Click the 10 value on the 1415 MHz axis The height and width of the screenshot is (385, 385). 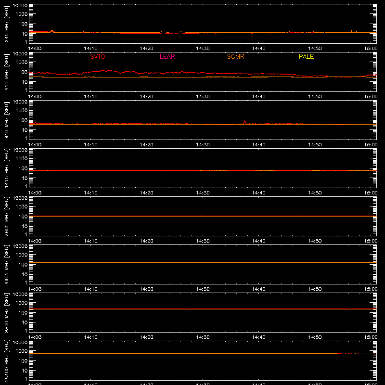tap(25, 178)
